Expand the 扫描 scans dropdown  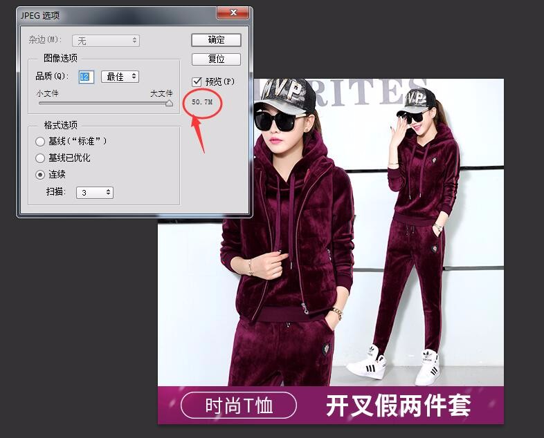pyautogui.click(x=93, y=193)
